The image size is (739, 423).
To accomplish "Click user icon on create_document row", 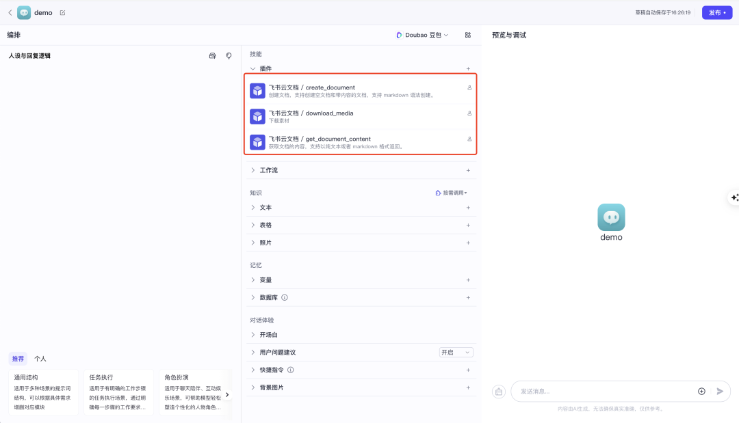I will coord(469,87).
